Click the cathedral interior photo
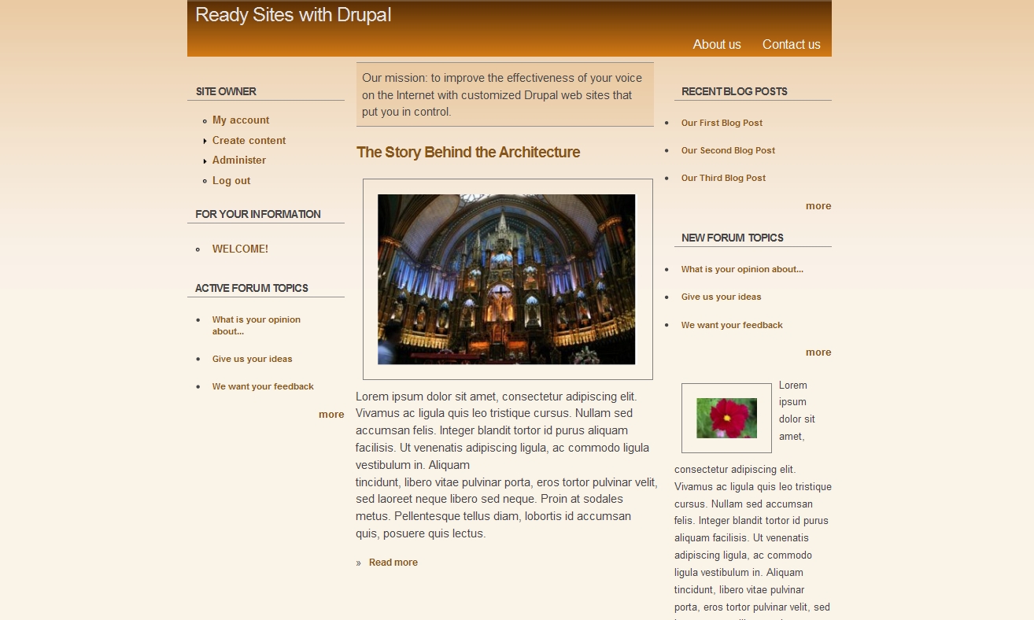The image size is (1034, 620). coord(506,279)
